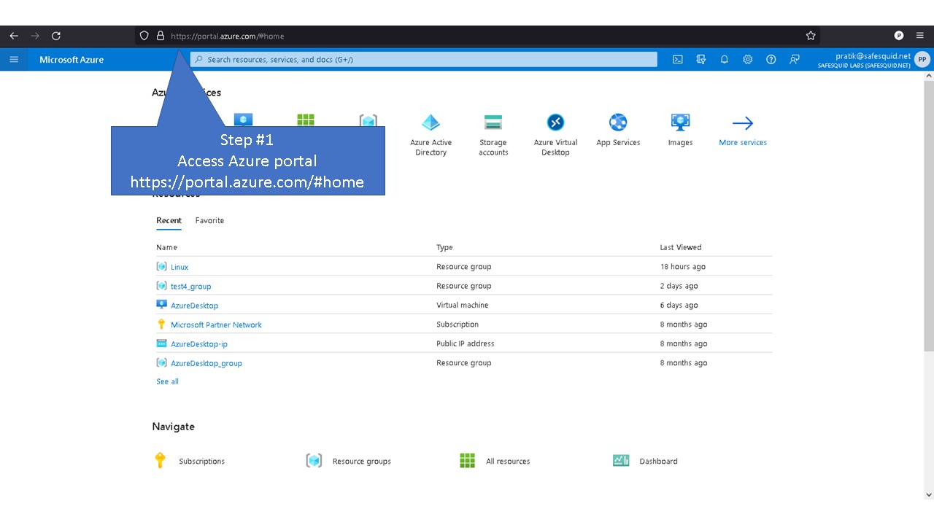Open the browser profile P icon
The width and height of the screenshot is (934, 525).
point(899,36)
